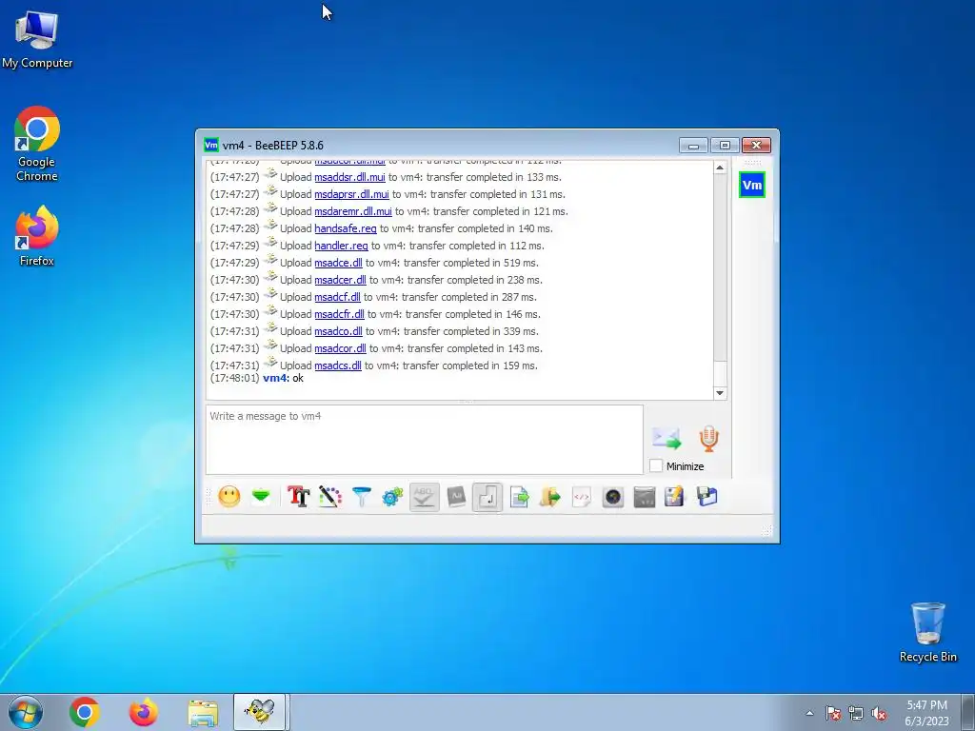Click the 'vm4: ok' chat message
Image resolution: width=975 pixels, height=731 pixels.
(283, 378)
